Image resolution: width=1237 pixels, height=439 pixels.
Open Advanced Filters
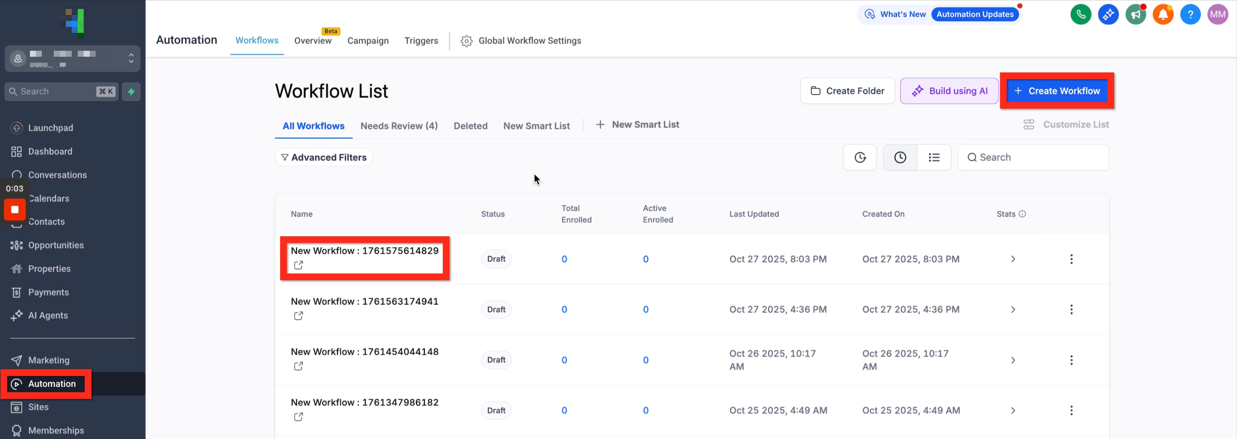(324, 158)
